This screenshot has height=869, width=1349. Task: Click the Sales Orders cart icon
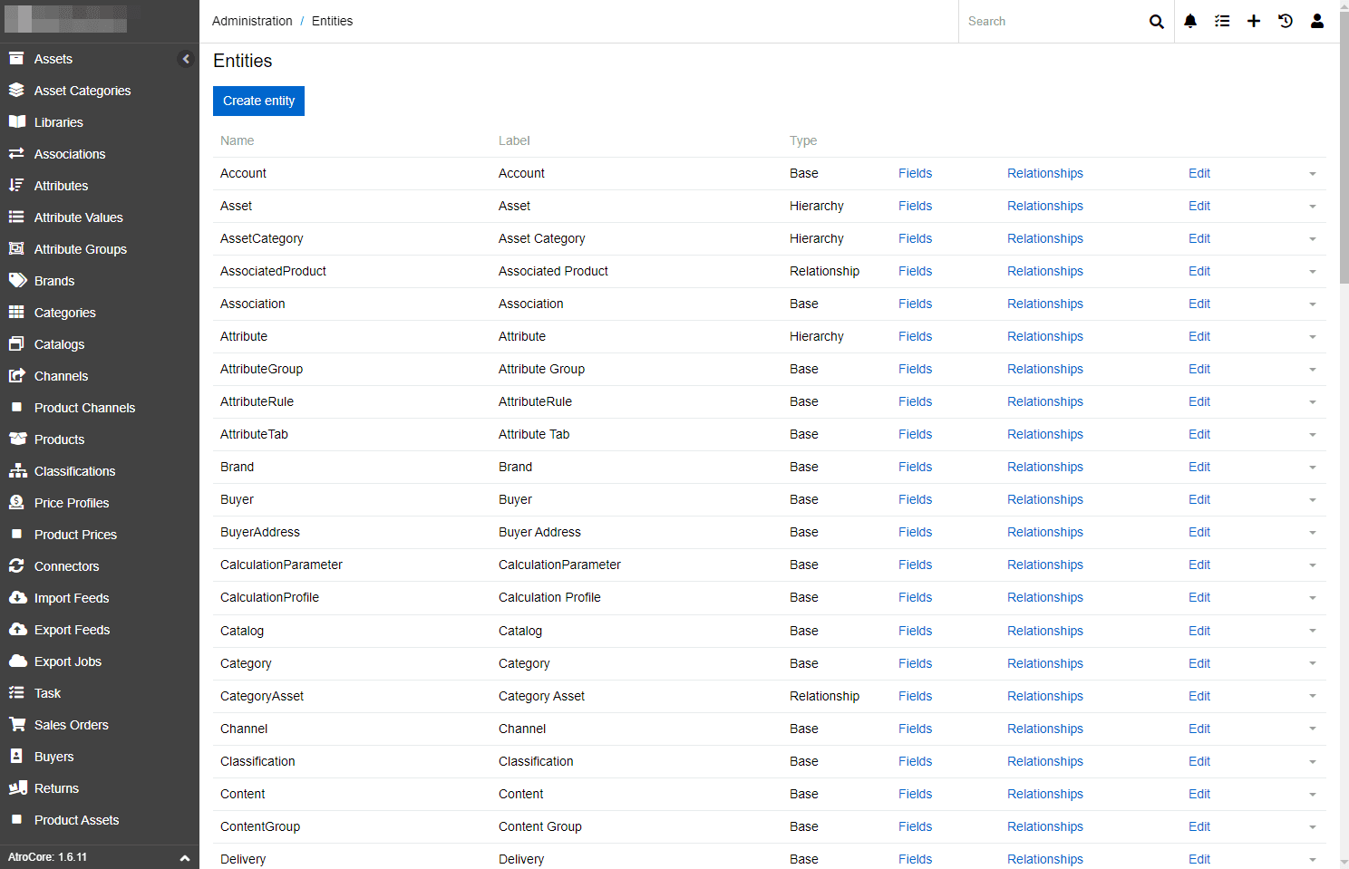pyautogui.click(x=17, y=725)
